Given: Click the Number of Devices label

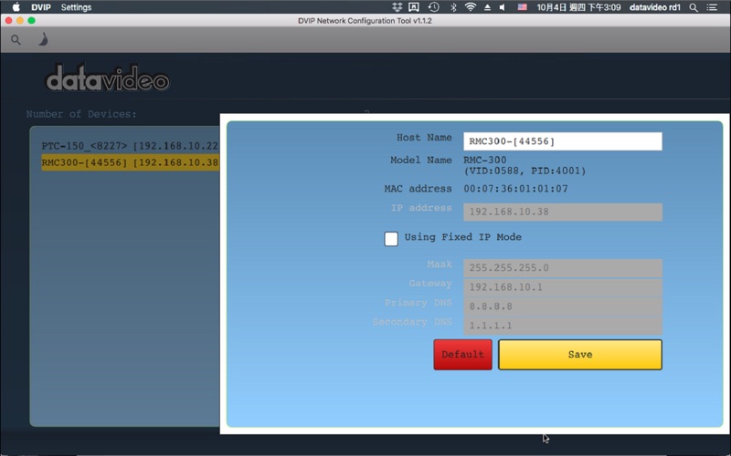Looking at the screenshot, I should [81, 114].
